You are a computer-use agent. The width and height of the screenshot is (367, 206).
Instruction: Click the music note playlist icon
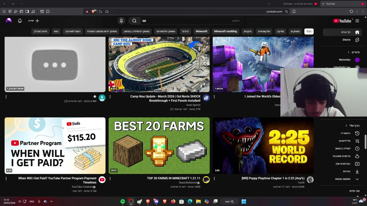point(33,11)
